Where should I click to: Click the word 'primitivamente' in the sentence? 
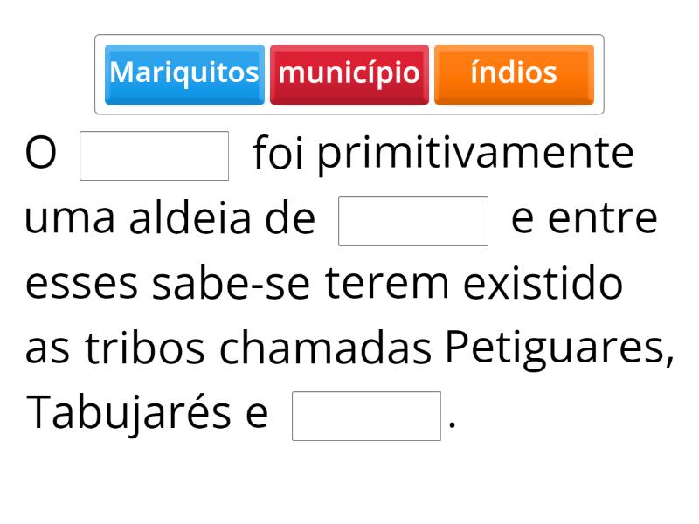474,155
